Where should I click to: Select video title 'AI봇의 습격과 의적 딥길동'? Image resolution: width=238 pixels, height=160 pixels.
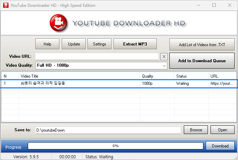click(x=43, y=83)
